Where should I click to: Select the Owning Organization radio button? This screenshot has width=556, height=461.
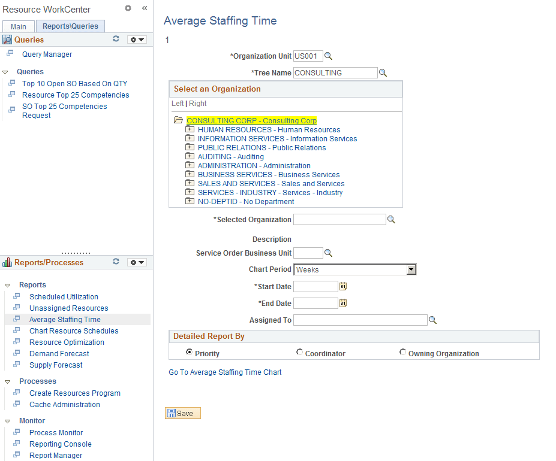[402, 352]
